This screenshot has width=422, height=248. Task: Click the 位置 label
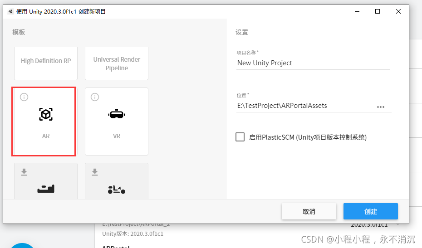tap(242, 95)
